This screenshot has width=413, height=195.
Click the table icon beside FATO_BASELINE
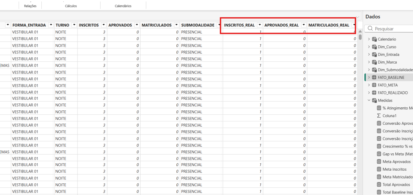point(374,77)
